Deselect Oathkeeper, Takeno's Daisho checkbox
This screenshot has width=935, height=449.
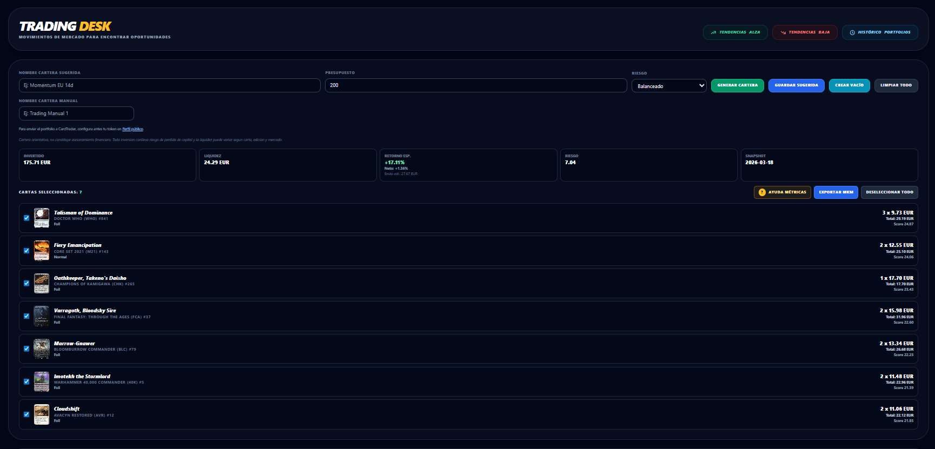pyautogui.click(x=26, y=284)
